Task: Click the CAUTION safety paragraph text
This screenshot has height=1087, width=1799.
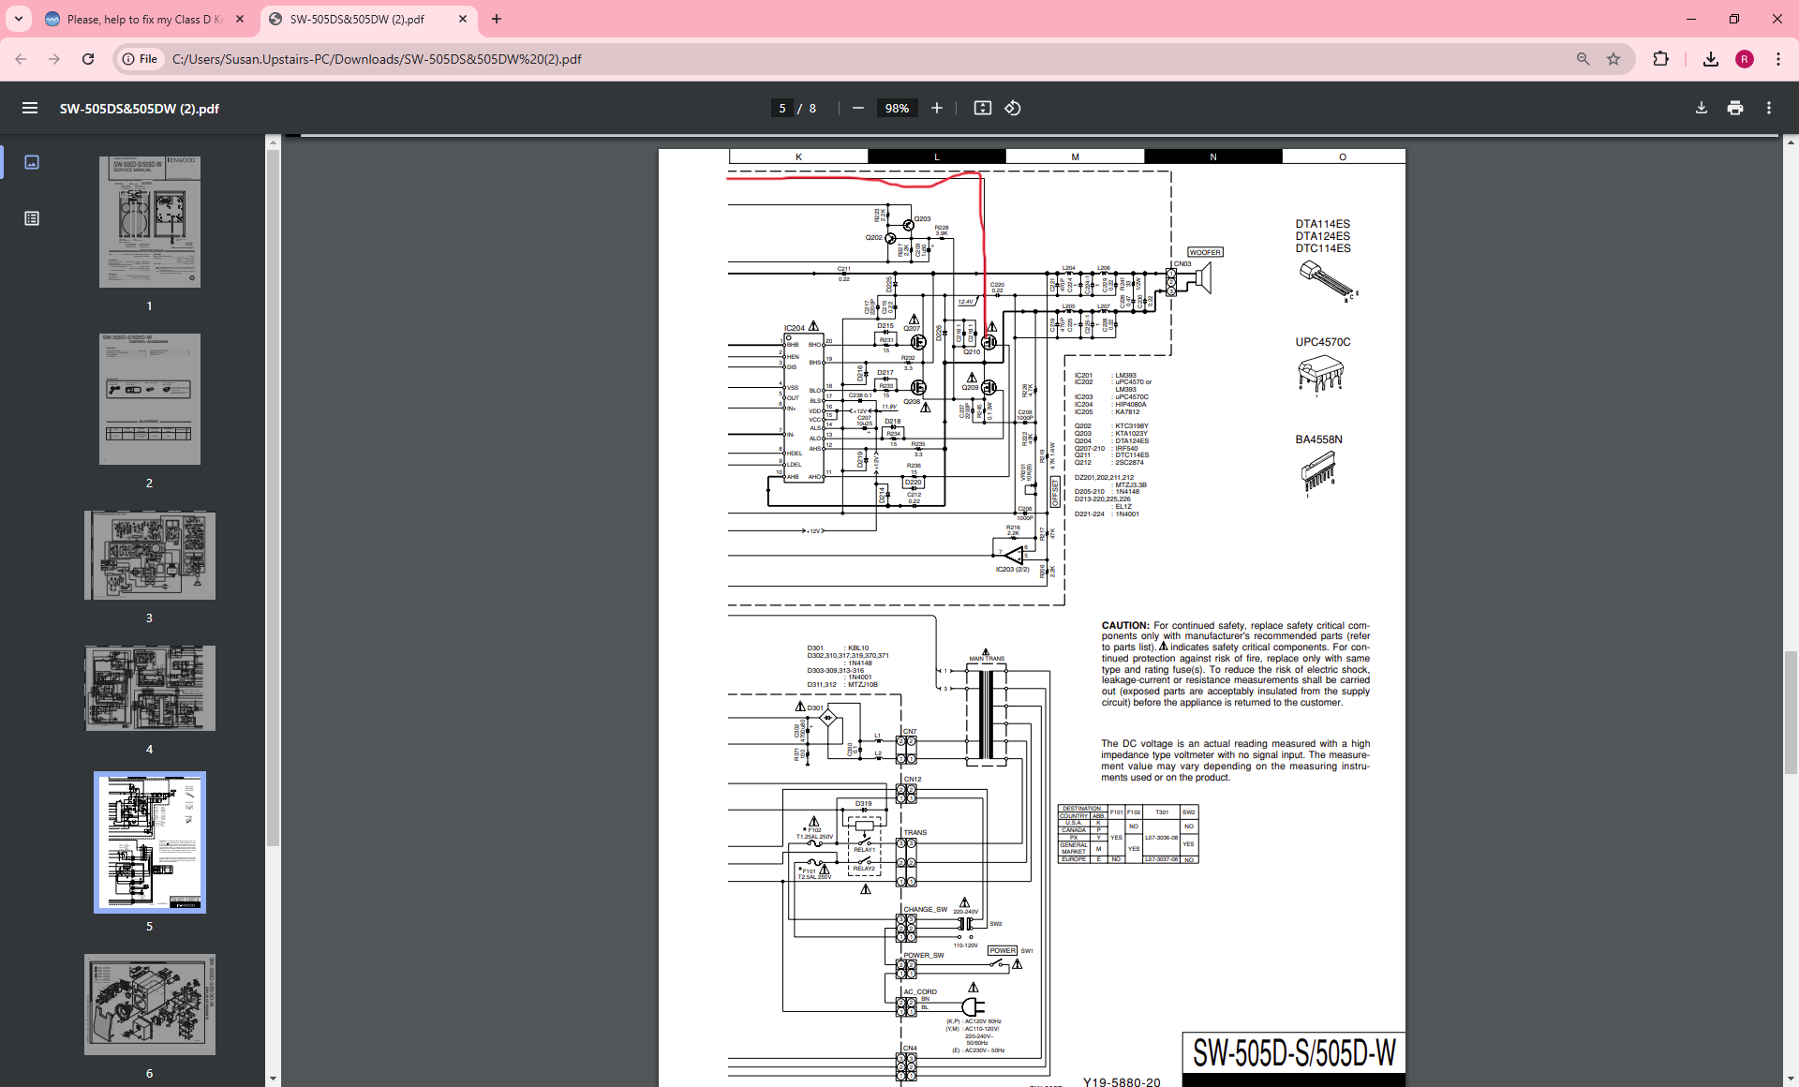Action: 1236,663
